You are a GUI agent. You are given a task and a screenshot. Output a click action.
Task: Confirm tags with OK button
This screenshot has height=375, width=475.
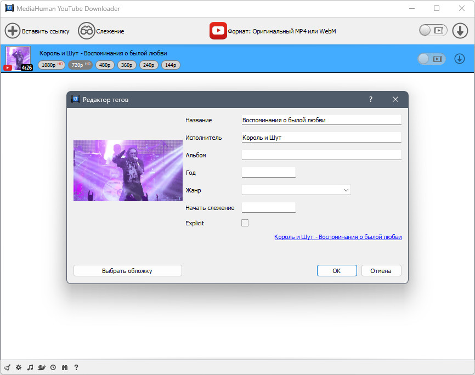click(337, 270)
